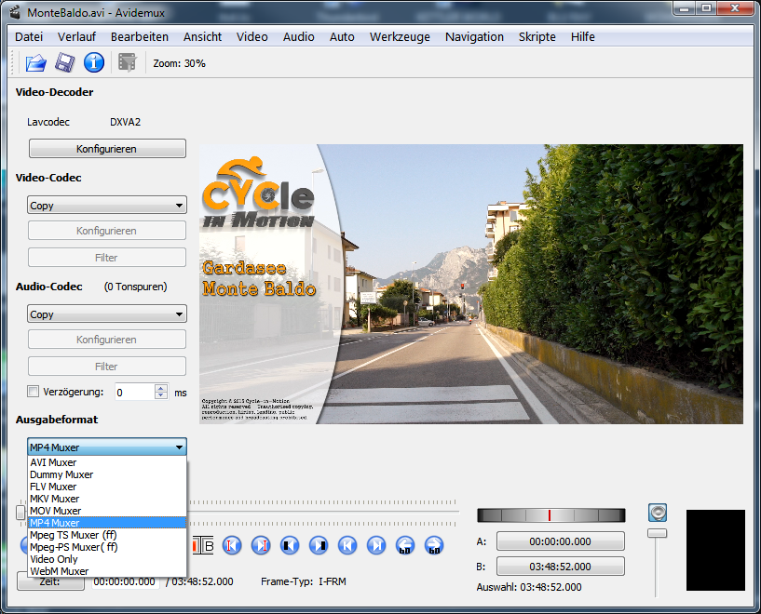Open the Datei menu
The image size is (761, 614).
click(29, 37)
